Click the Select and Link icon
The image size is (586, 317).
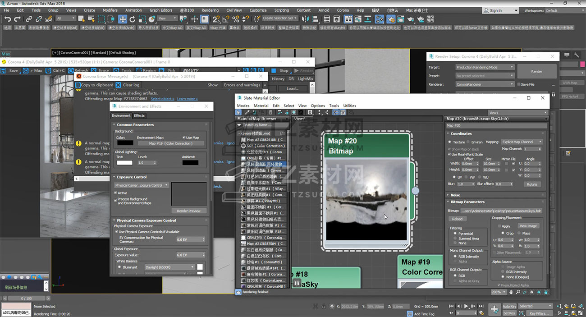pos(29,19)
